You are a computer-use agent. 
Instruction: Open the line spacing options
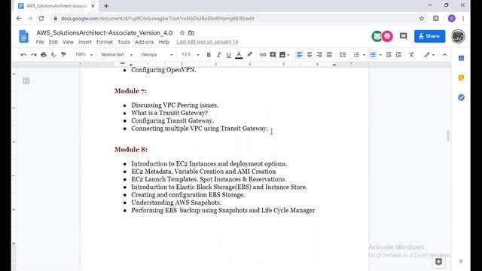click(343, 55)
